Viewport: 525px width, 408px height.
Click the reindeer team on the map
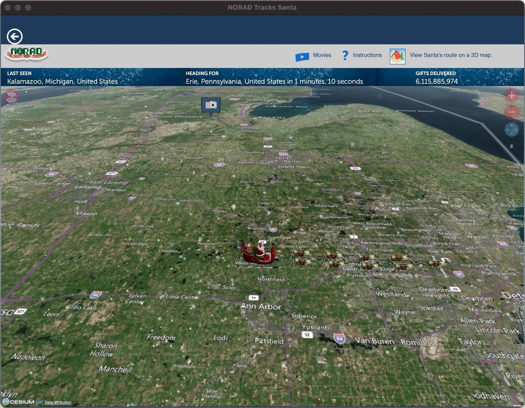pos(371,261)
